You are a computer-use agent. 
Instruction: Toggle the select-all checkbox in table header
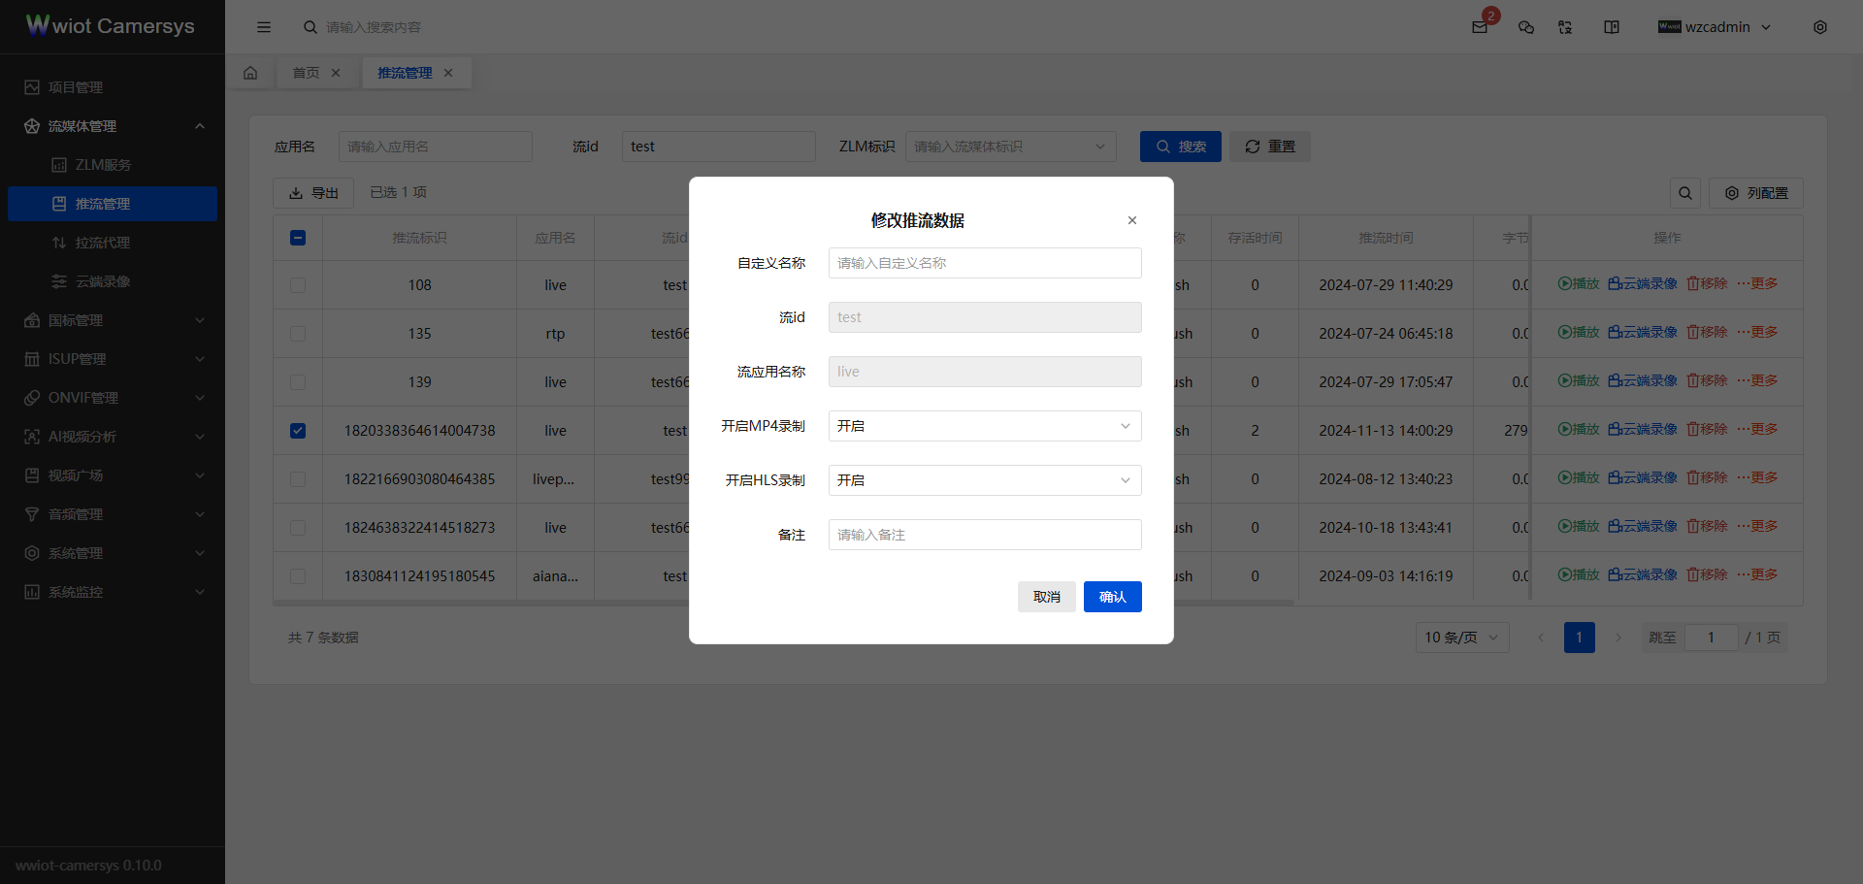pyautogui.click(x=298, y=237)
